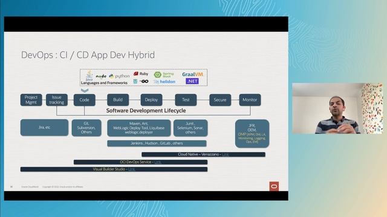
Task: Select the Deploy stage box
Action: point(151,100)
